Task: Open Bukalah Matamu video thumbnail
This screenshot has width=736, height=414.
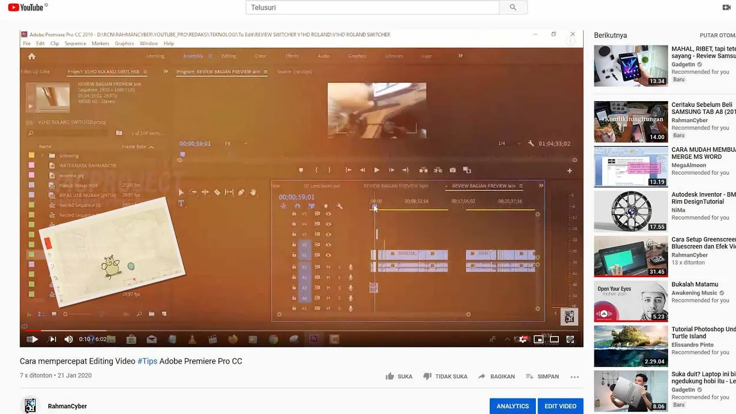Action: click(631, 301)
